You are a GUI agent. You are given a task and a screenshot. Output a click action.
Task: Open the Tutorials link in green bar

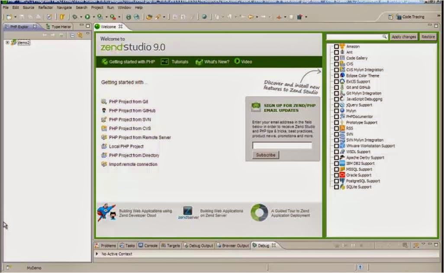[x=180, y=62]
